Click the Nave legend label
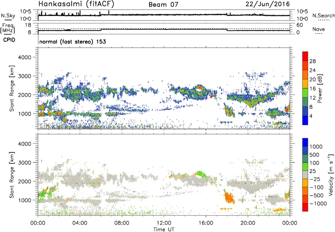 click(319, 29)
